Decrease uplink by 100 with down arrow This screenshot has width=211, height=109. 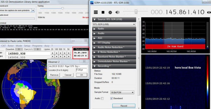(57, 57)
